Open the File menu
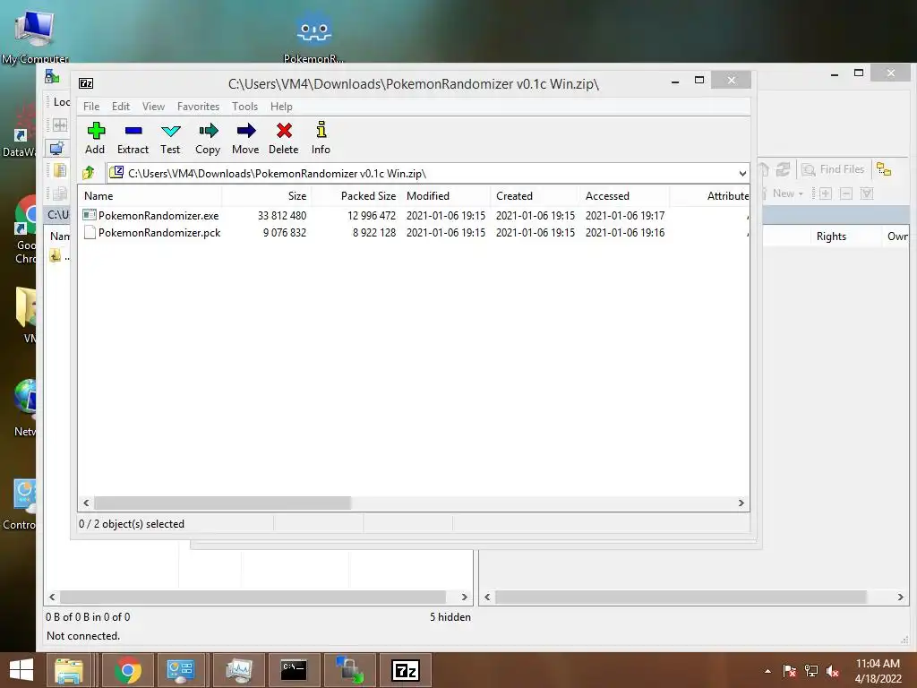Image resolution: width=917 pixels, height=688 pixels. tap(91, 107)
